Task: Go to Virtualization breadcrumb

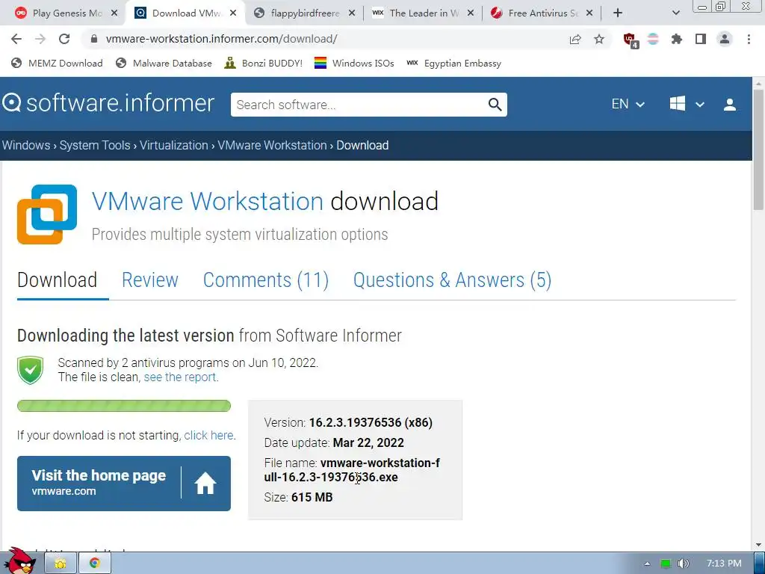Action: (x=173, y=146)
